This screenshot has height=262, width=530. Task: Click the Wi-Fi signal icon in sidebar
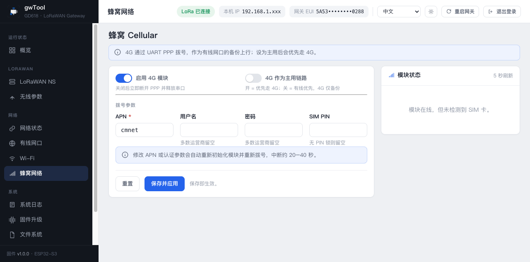12,159
